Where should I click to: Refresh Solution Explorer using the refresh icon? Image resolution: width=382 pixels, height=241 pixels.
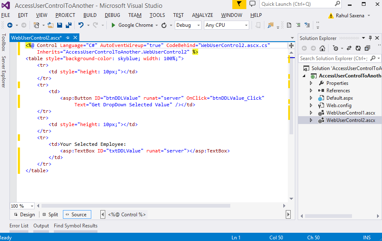358,48
